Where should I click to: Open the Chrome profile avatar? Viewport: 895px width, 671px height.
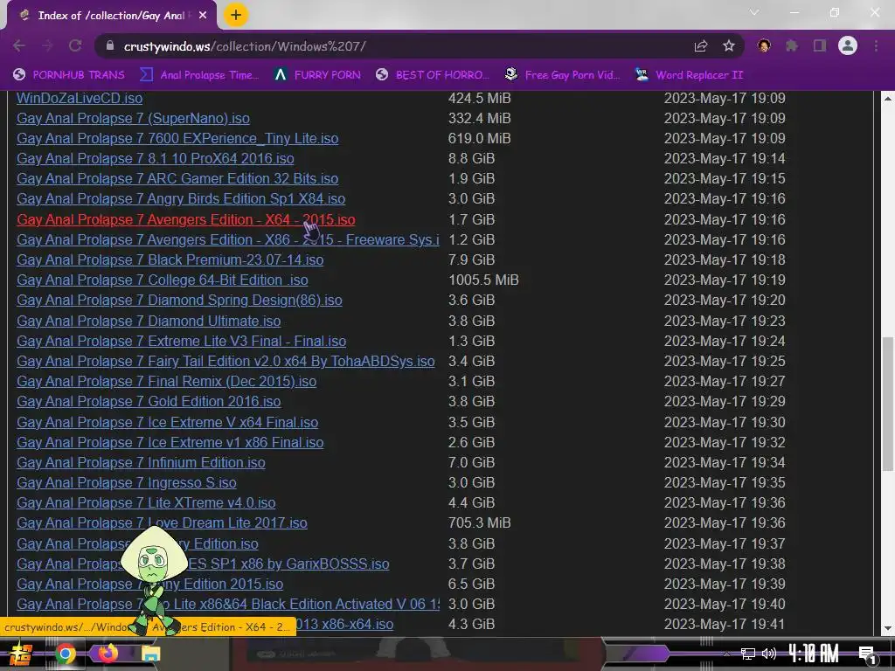coord(848,45)
